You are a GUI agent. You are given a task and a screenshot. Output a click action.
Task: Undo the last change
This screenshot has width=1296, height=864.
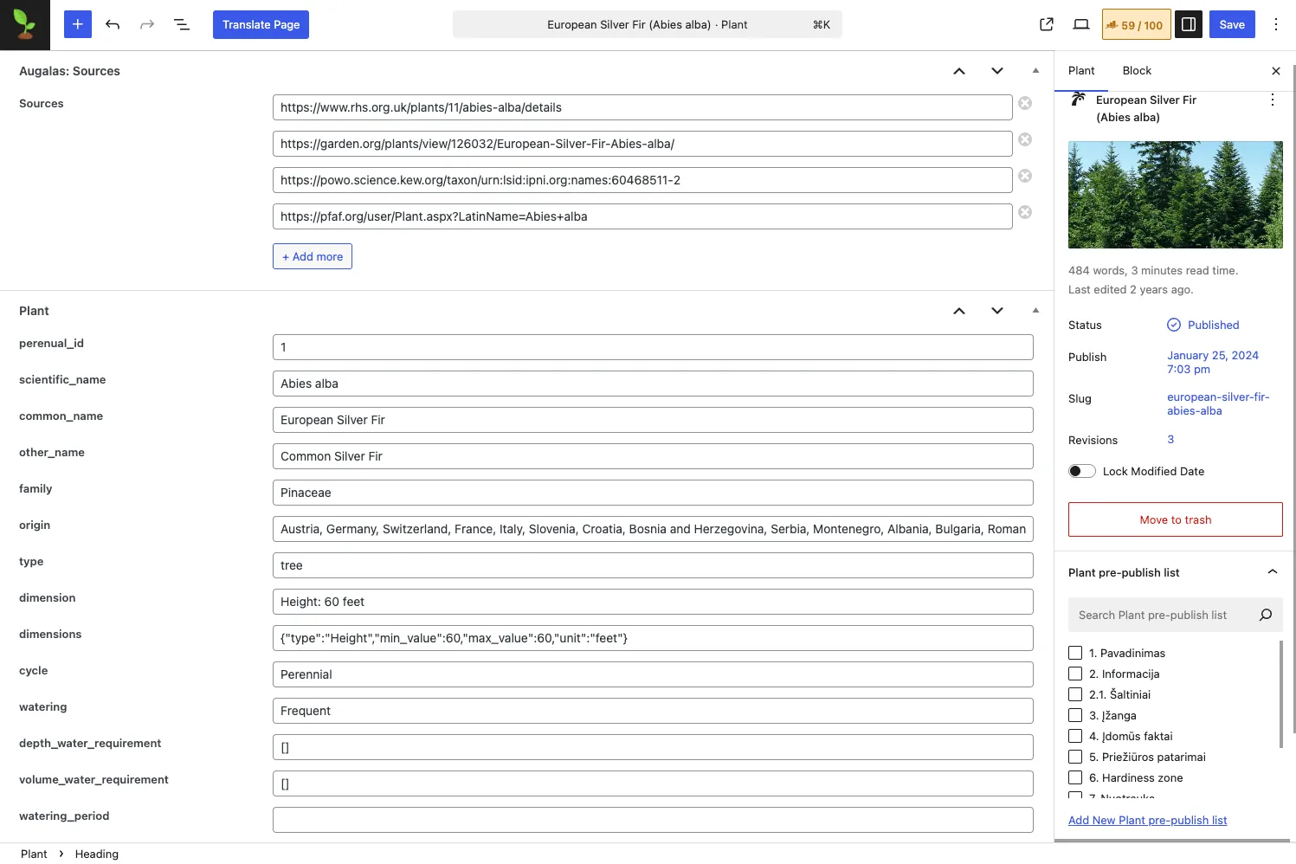[x=113, y=24]
